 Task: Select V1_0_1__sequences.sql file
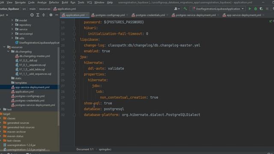tap(30, 65)
